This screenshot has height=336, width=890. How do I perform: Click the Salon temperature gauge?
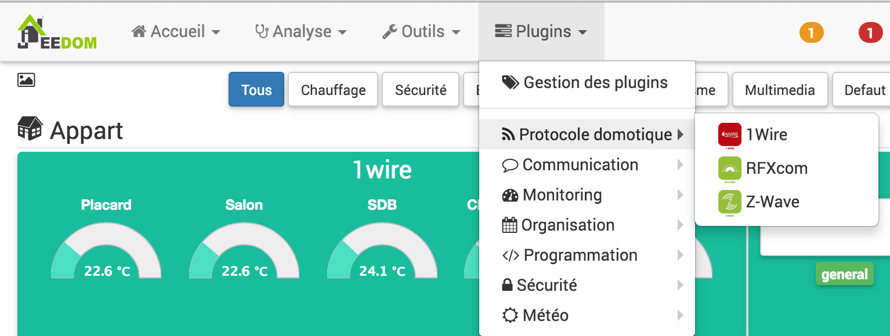point(244,250)
